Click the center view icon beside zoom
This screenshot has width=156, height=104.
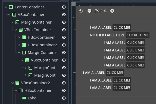pyautogui.click(x=81, y=11)
